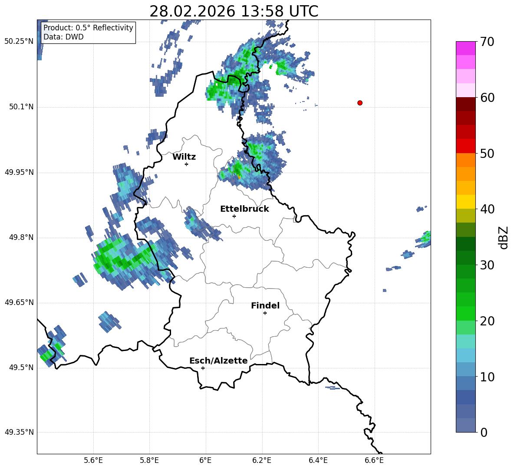Click the 70 tick on colorbar

tap(487, 42)
